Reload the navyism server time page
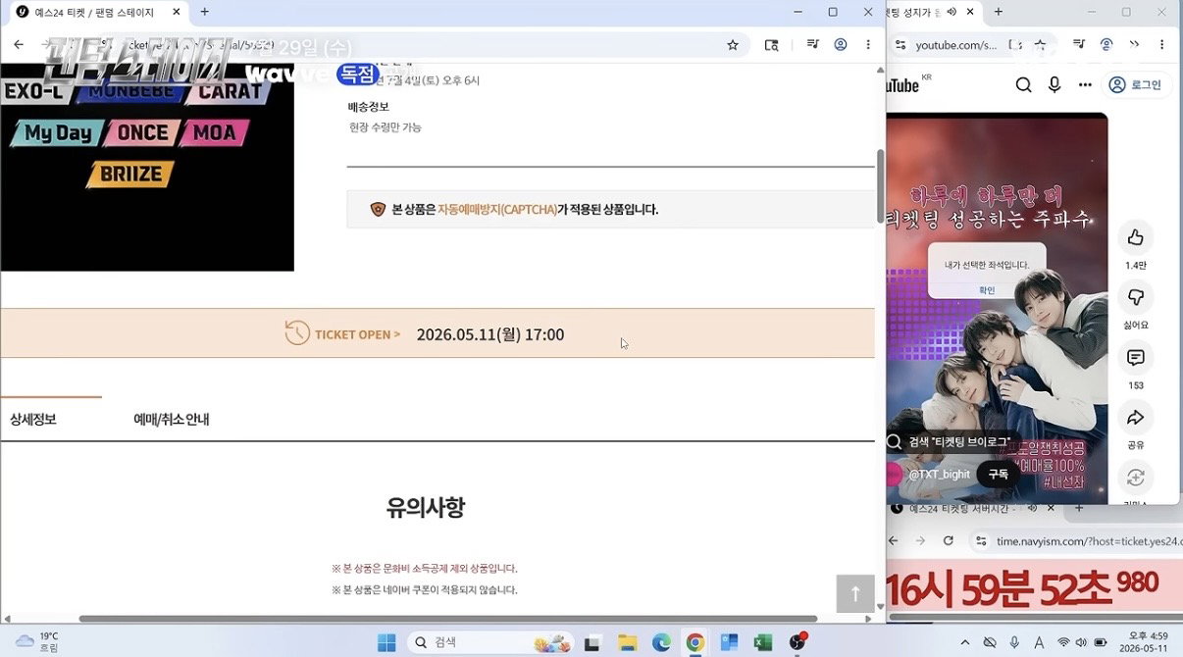 tap(948, 540)
